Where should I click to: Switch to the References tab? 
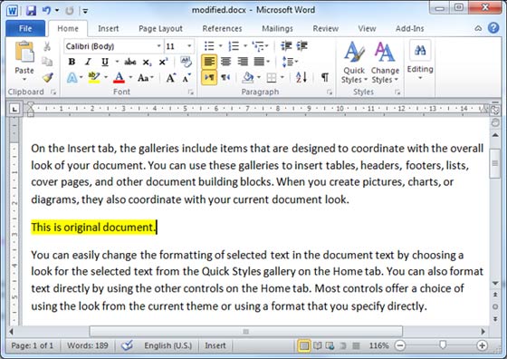pyautogui.click(x=222, y=28)
